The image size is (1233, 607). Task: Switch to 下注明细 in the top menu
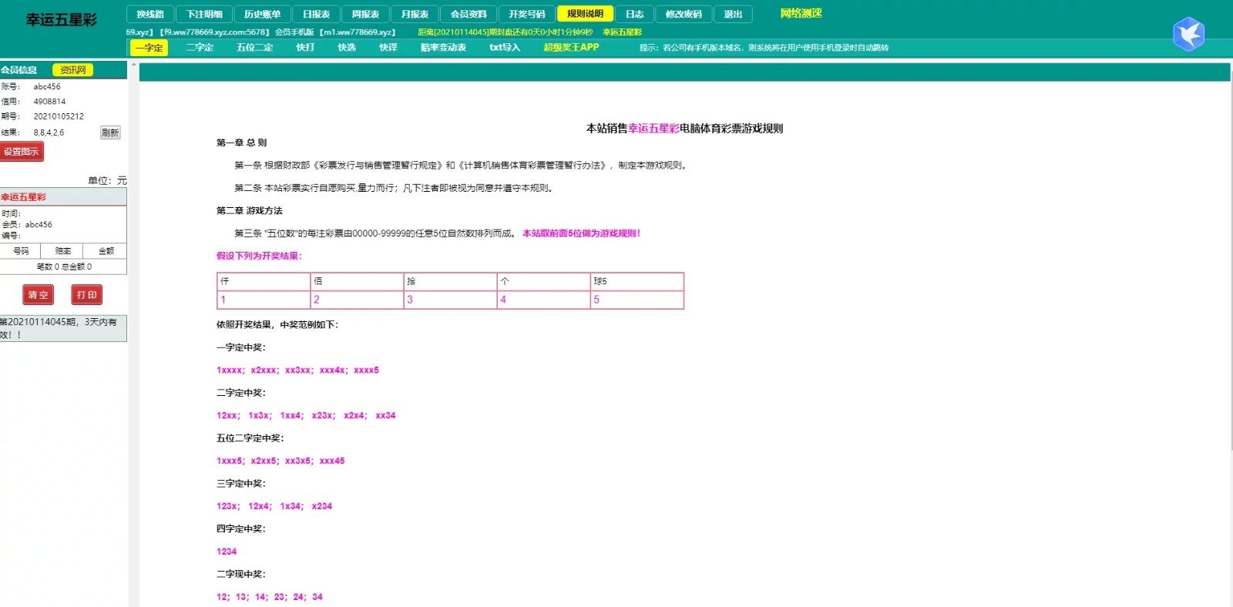204,14
